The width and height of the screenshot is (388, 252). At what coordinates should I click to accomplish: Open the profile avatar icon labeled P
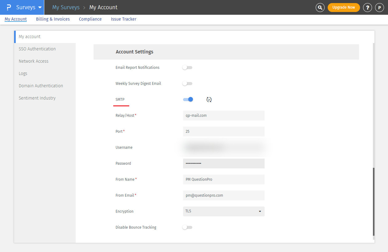click(379, 7)
